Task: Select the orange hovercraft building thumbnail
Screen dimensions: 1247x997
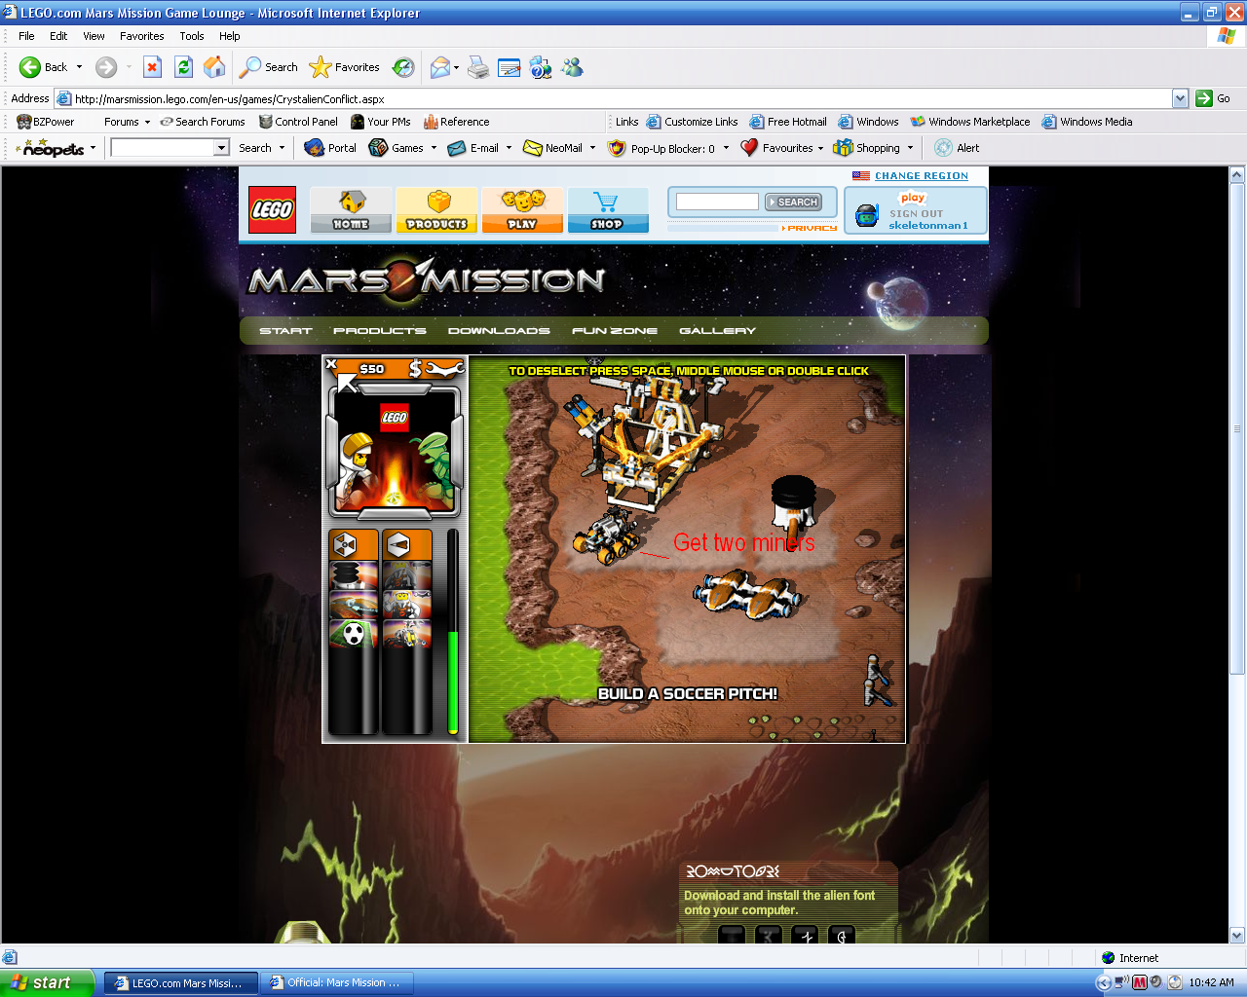Action: coord(353,605)
